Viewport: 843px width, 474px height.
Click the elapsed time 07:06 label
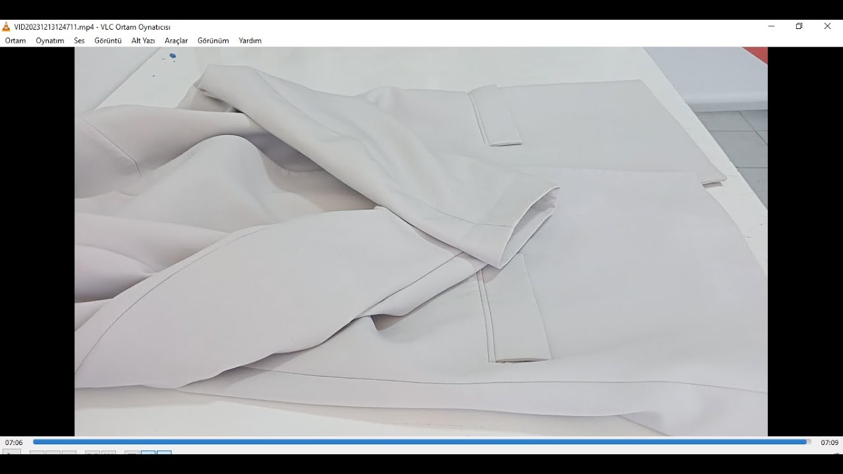(14, 443)
